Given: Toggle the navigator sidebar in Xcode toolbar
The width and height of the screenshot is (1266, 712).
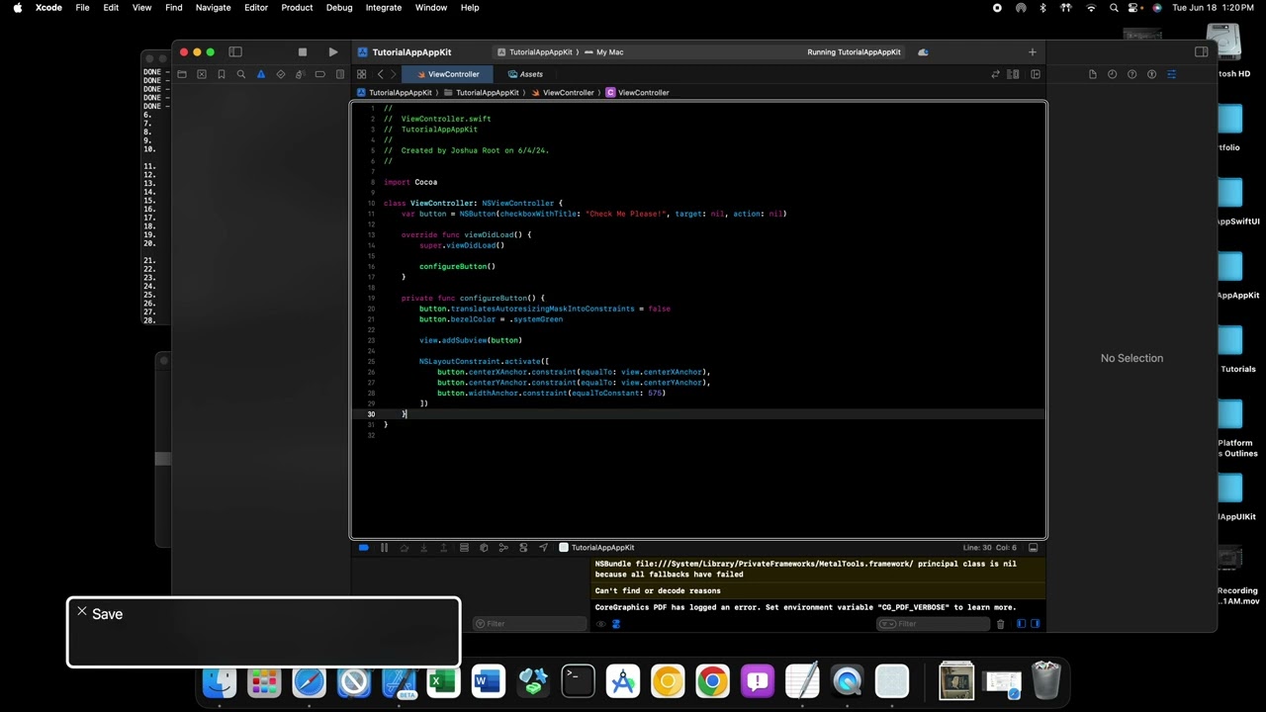Looking at the screenshot, I should (235, 52).
